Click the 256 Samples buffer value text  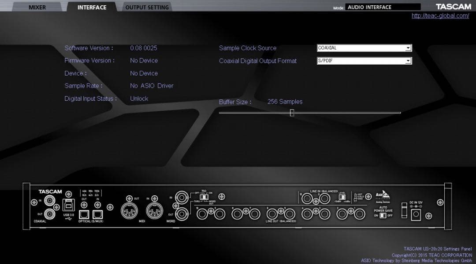(x=284, y=102)
